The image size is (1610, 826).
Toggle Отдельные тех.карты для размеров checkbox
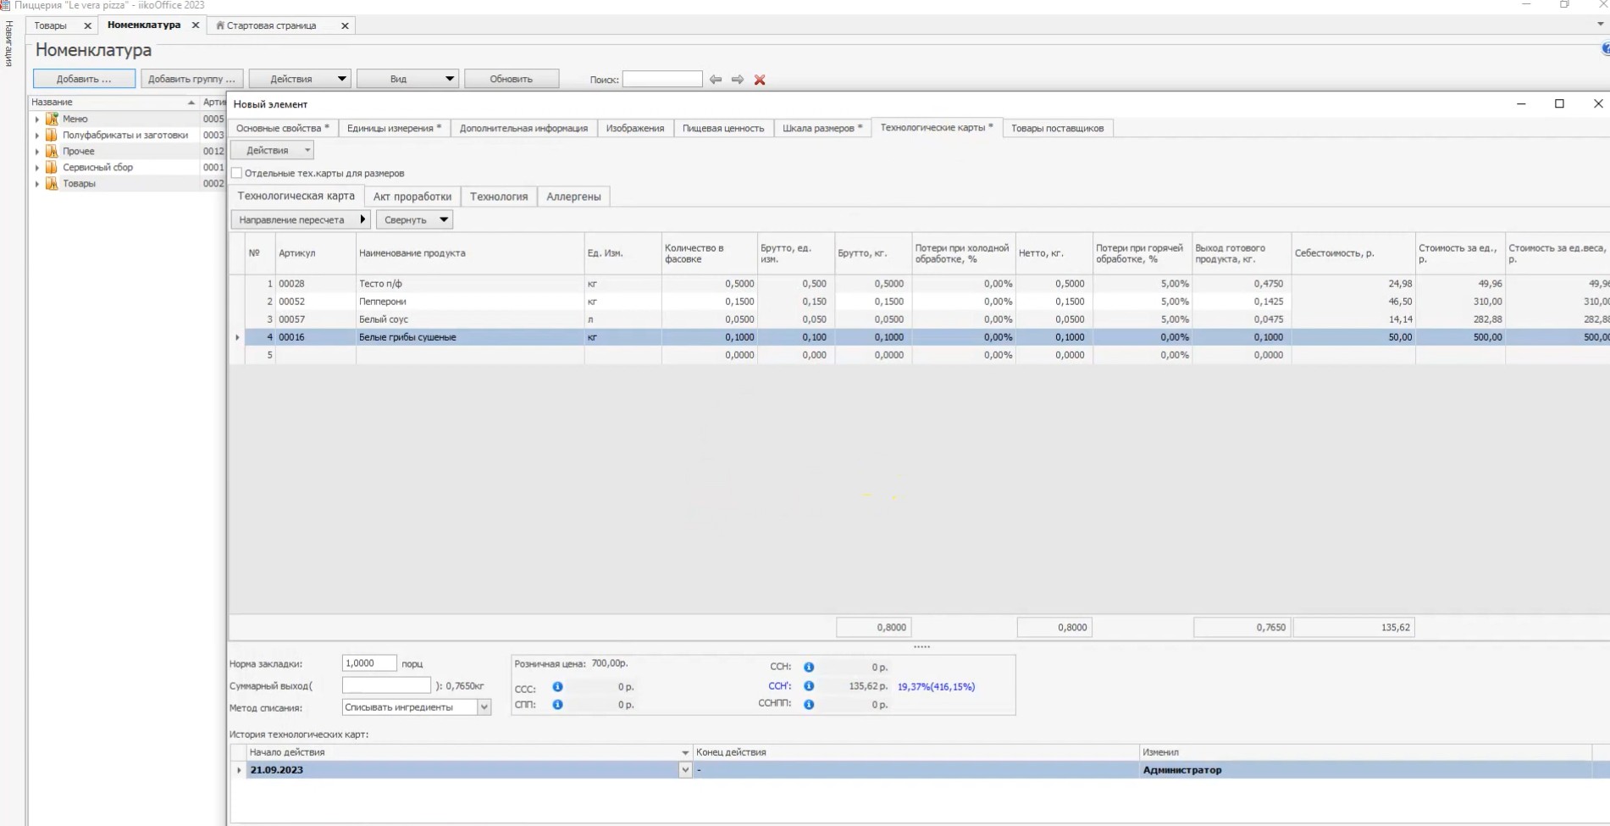point(237,173)
